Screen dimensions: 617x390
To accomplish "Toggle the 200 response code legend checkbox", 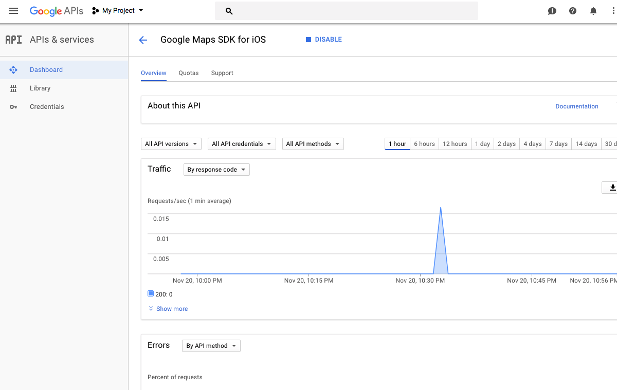I will point(151,294).
